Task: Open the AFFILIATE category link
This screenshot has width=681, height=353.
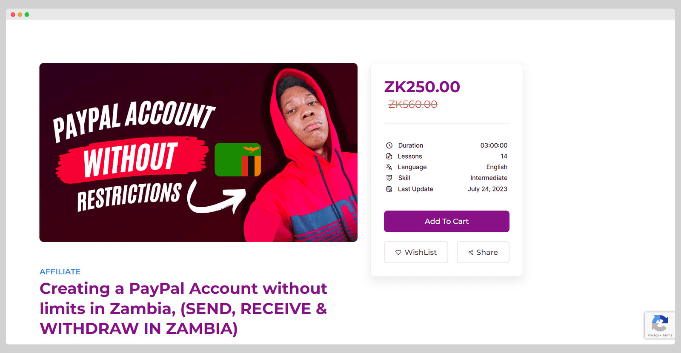Action: pos(60,271)
